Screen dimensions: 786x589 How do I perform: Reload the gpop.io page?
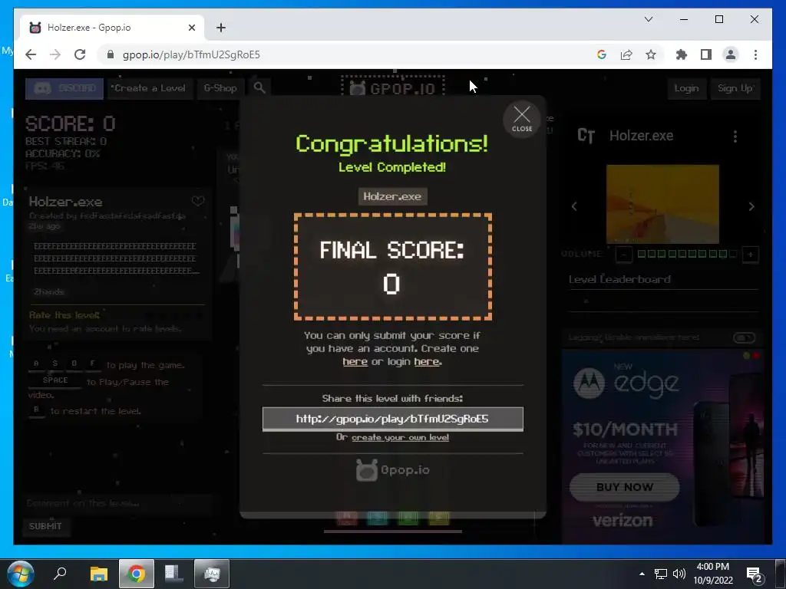click(80, 54)
